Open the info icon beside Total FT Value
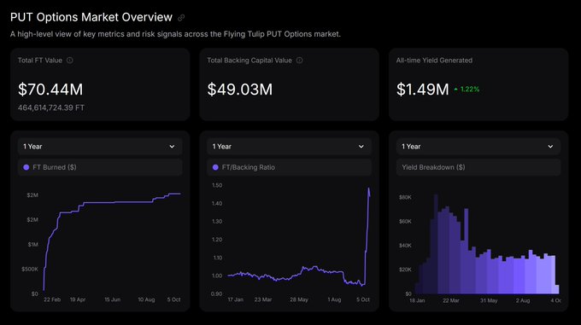 (70, 61)
